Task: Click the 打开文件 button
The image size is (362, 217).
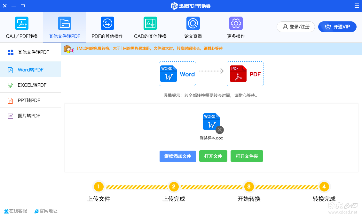Action: click(213, 156)
